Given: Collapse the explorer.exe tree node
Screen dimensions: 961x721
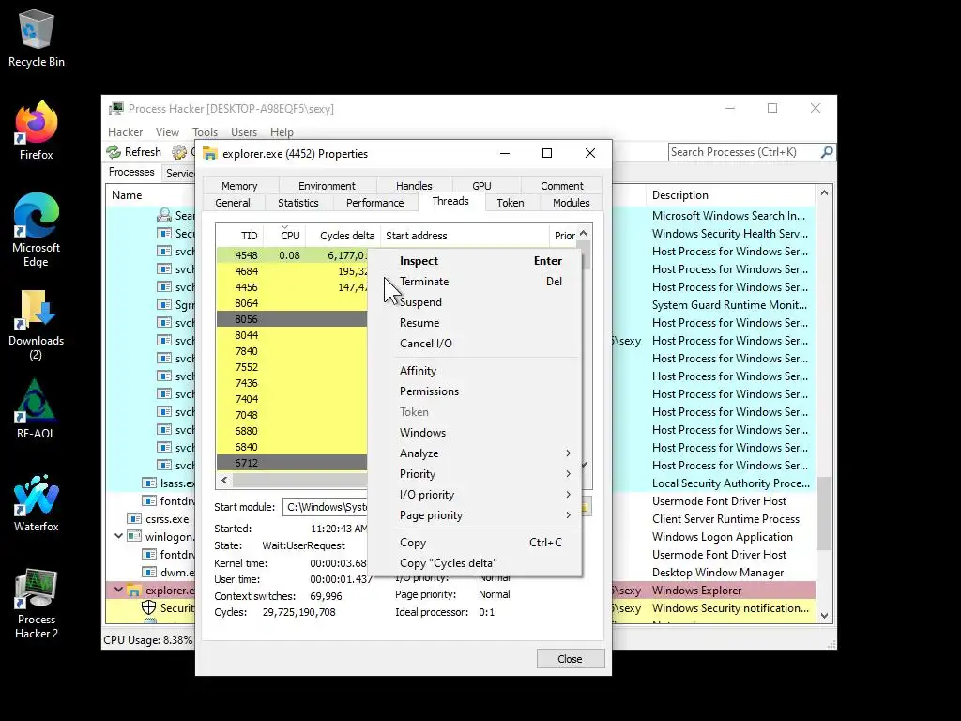Looking at the screenshot, I should (118, 590).
